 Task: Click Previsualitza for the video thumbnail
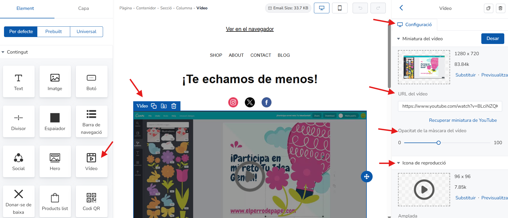(494, 75)
